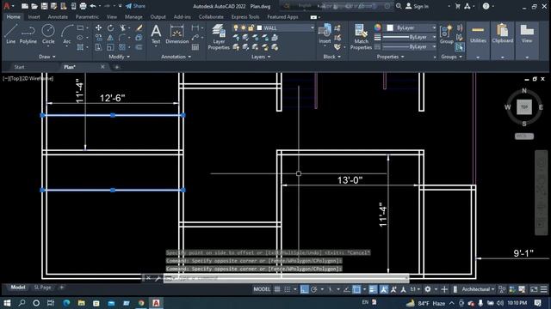Screen dimensions: 551x309
Task: Open the Parametric ribbon tab
Action: 87,17
